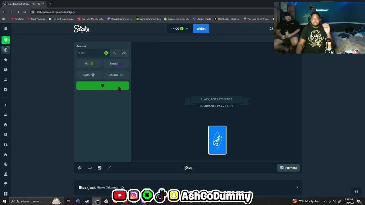Open the slots 777 sidebar icon
The width and height of the screenshot is (365, 205).
(6, 115)
